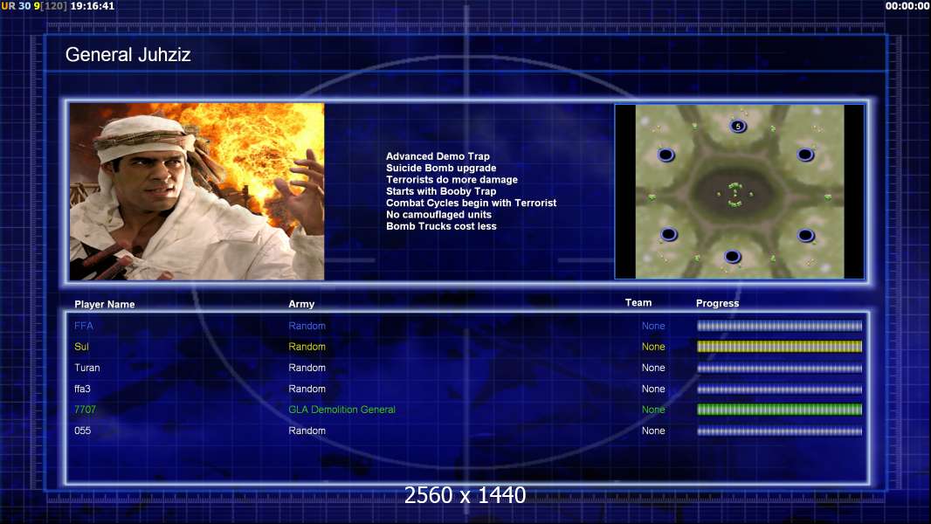
Task: Select the bottom-center start position marker
Action: [x=733, y=257]
